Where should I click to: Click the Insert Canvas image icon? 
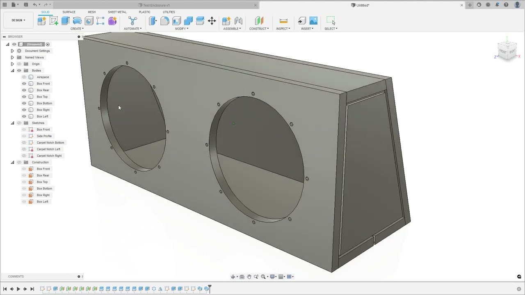click(x=313, y=21)
